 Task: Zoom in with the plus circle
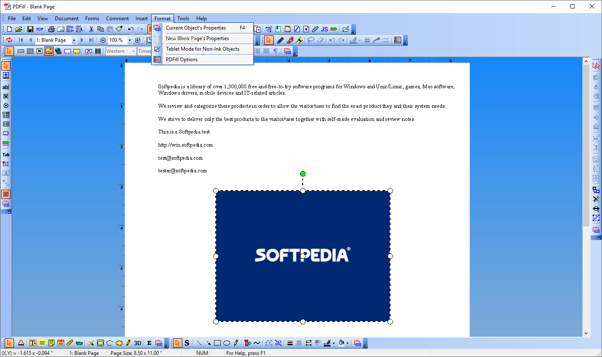pyautogui.click(x=138, y=40)
